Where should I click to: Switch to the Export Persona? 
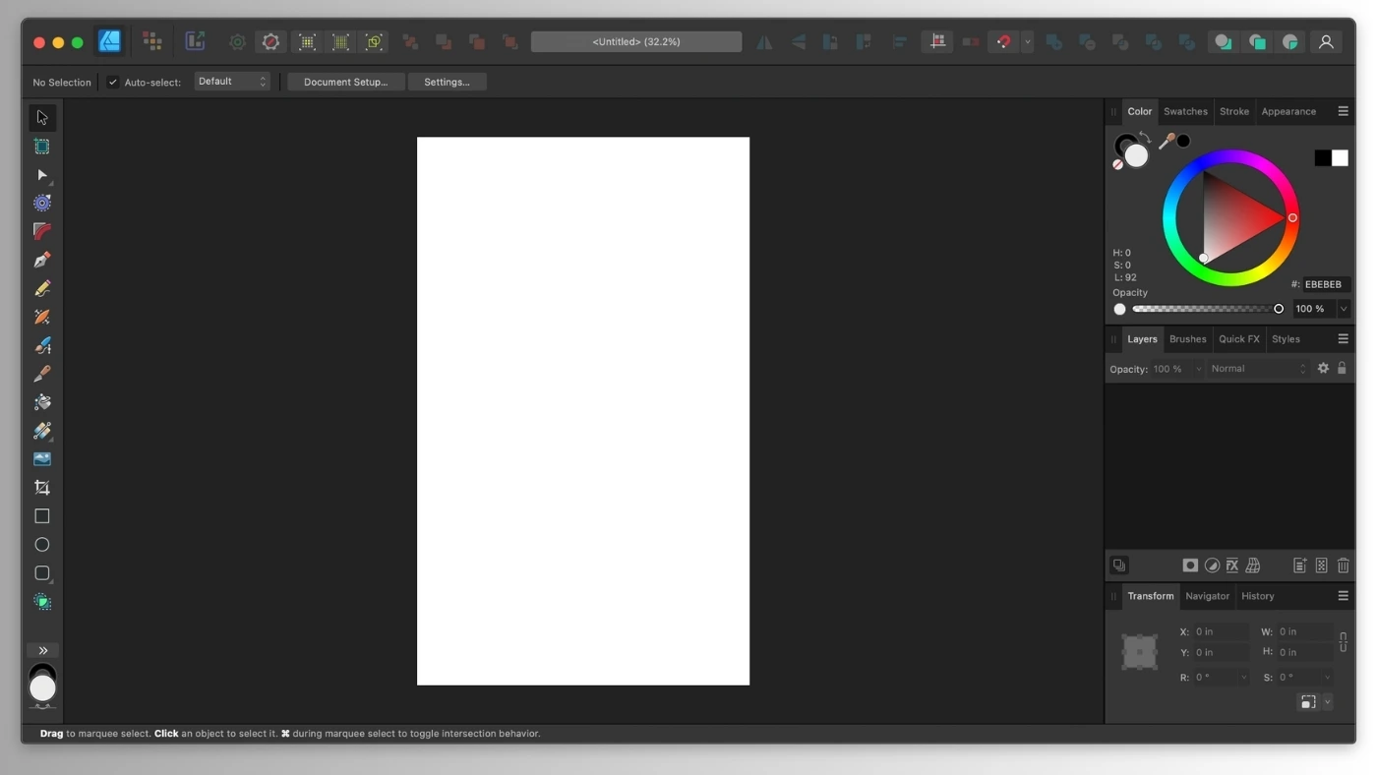click(195, 41)
